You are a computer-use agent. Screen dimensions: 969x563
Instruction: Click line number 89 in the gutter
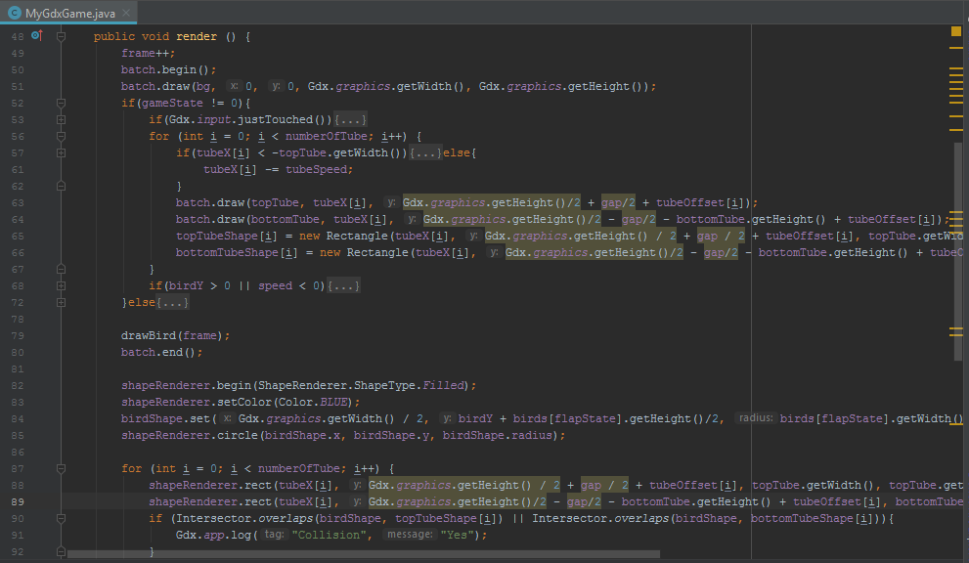point(18,502)
